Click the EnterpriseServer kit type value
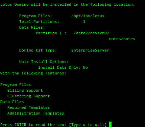 click(x=90, y=50)
